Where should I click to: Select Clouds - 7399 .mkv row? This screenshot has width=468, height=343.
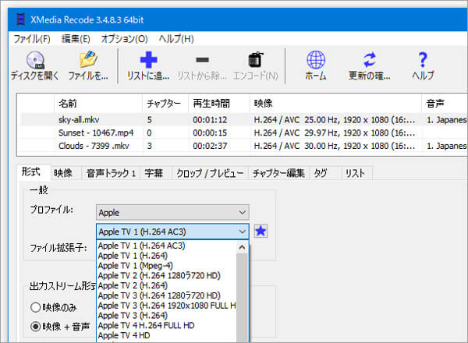[243, 146]
